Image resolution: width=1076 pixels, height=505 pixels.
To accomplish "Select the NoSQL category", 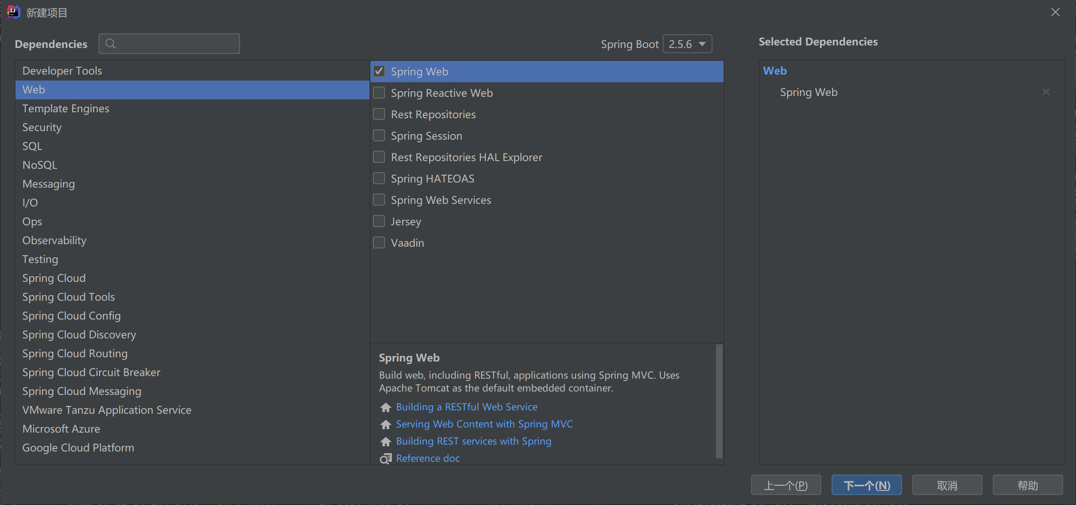I will click(x=39, y=164).
